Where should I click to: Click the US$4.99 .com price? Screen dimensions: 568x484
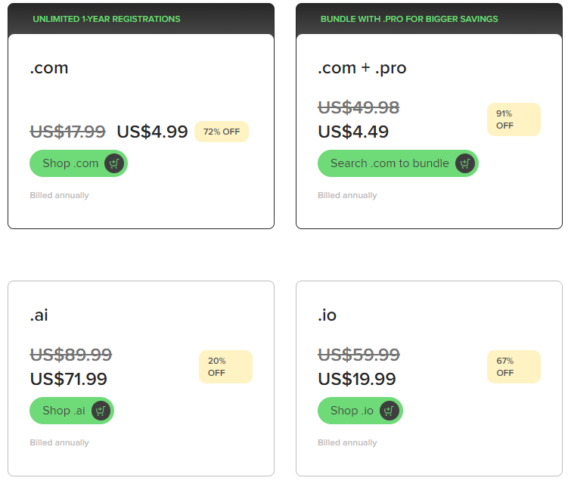pyautogui.click(x=152, y=132)
